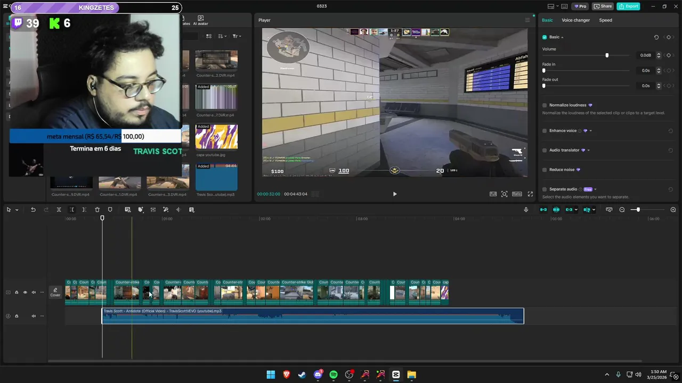Click the Record voiceover microphone icon
This screenshot has width=682, height=383.
(526, 210)
